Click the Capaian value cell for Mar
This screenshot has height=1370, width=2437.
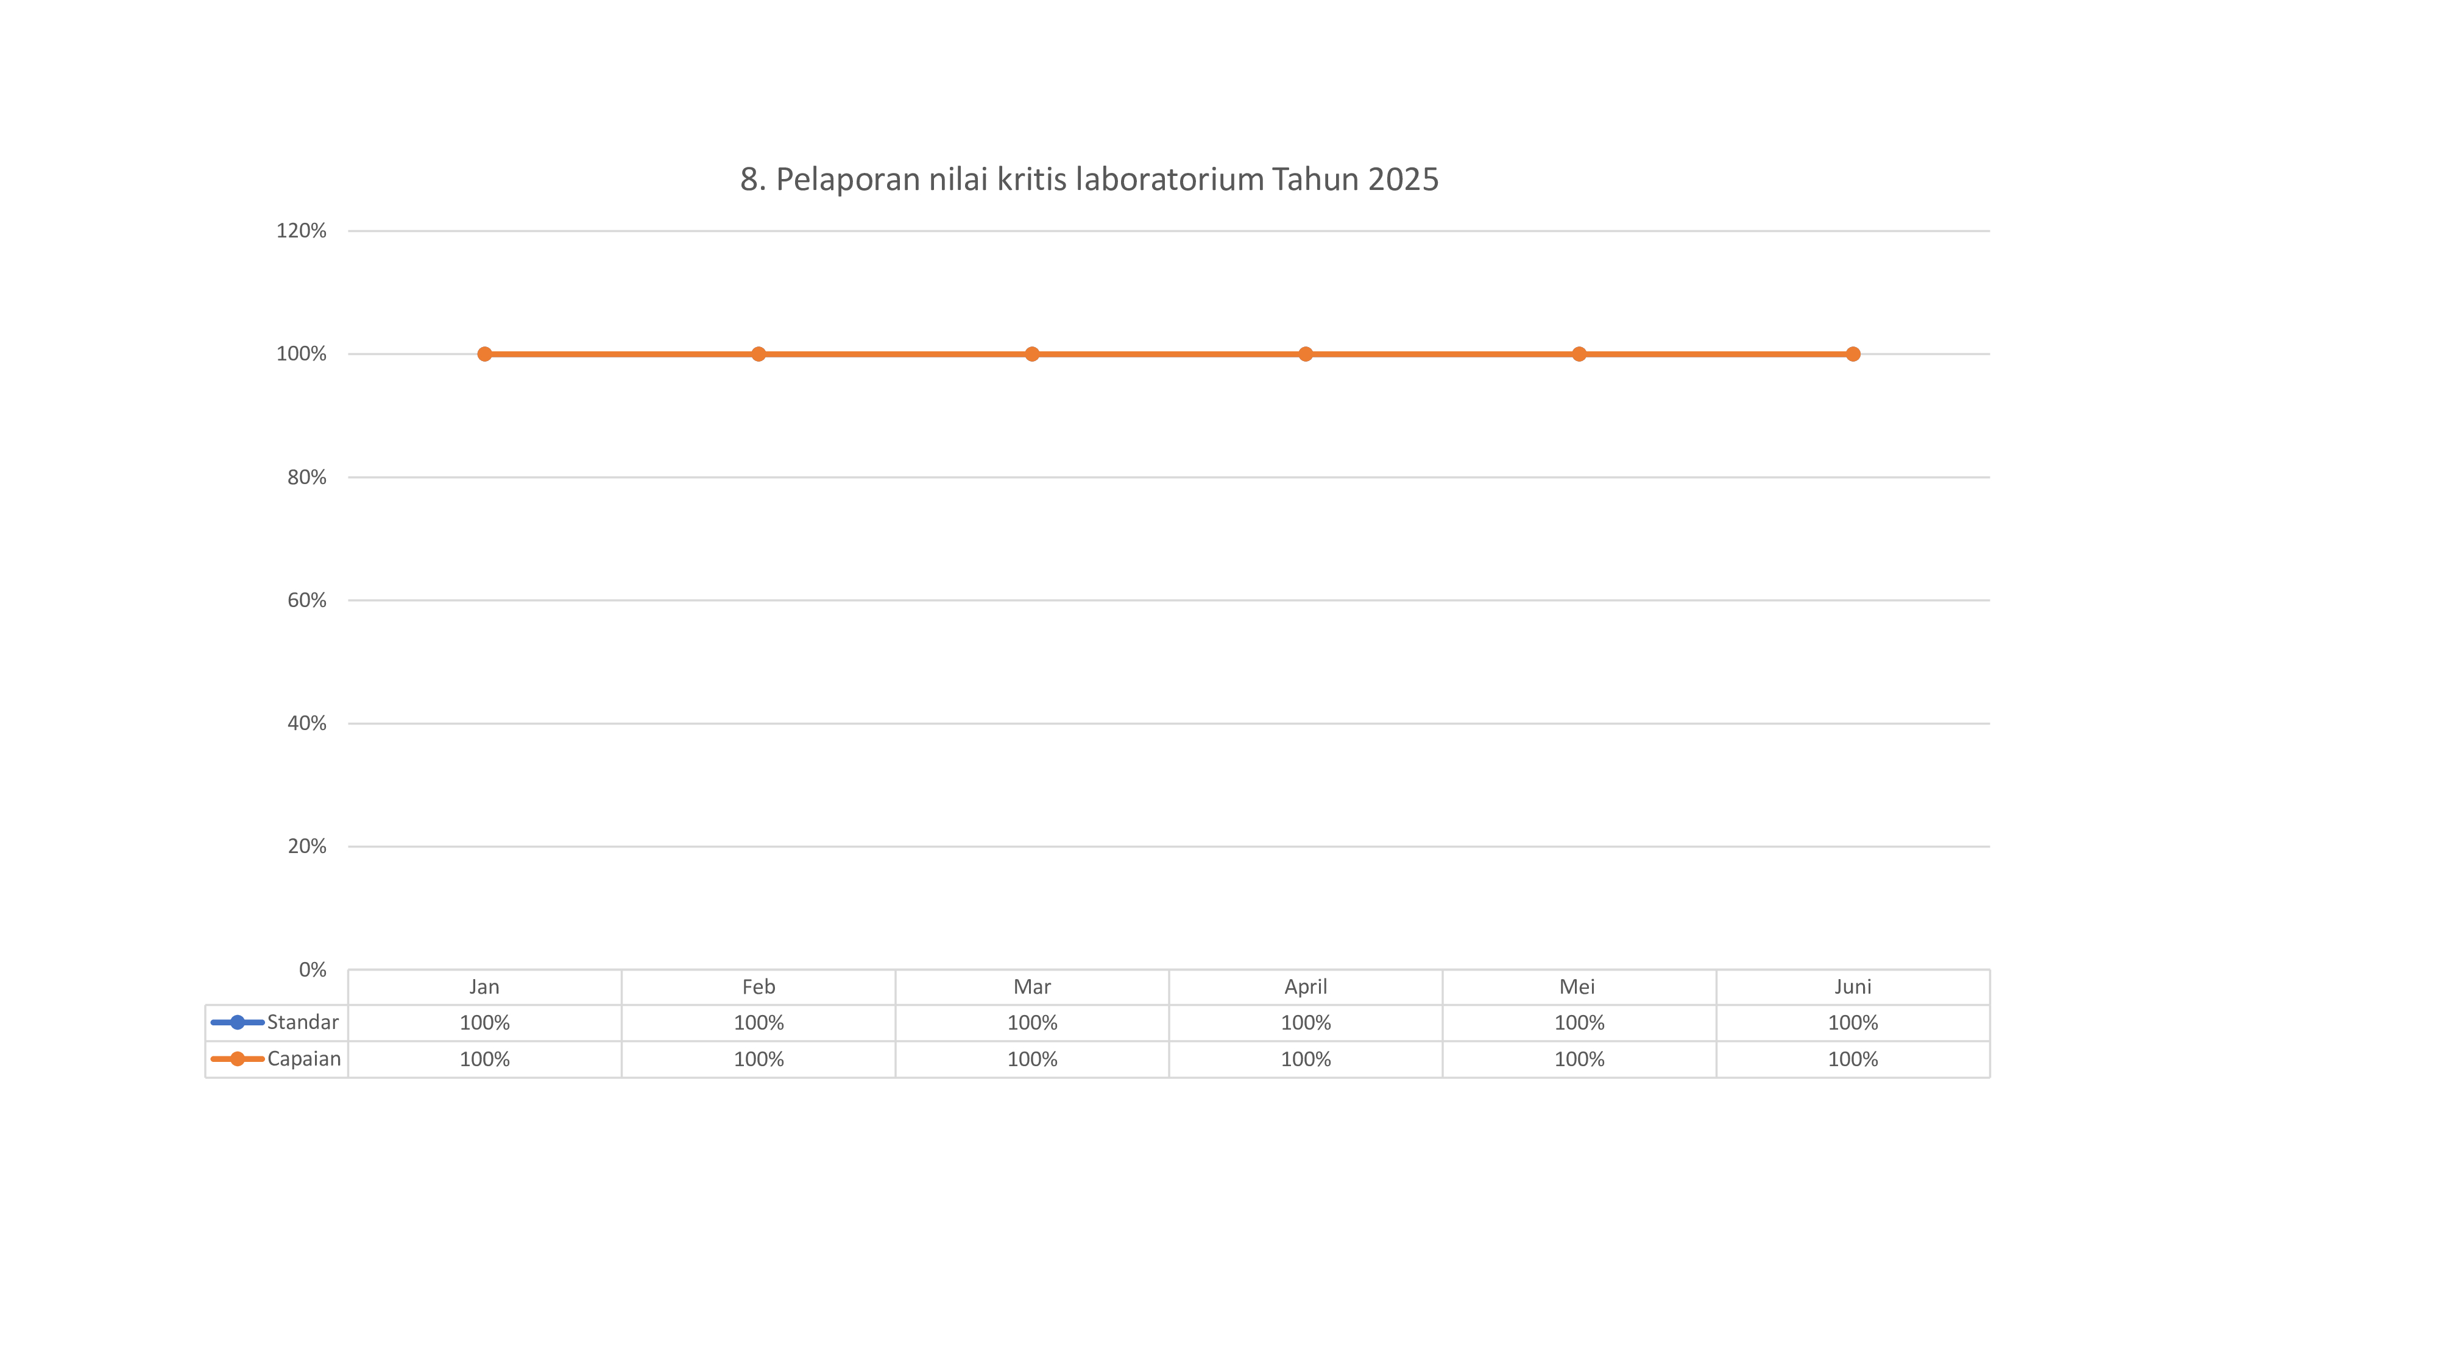click(1032, 1060)
